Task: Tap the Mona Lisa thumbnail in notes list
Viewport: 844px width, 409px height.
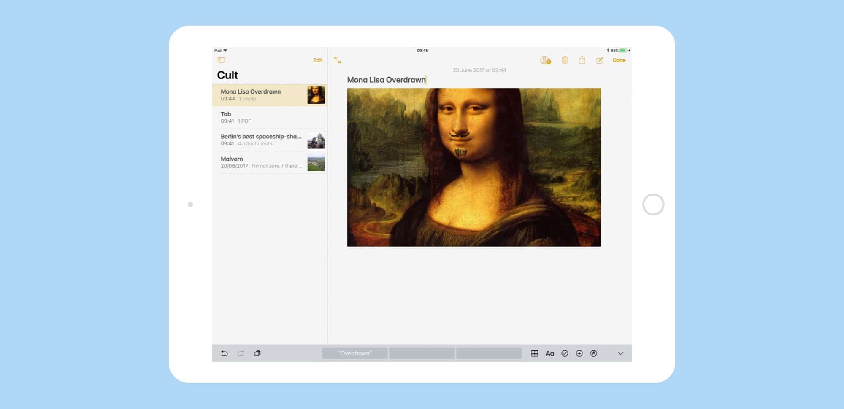Action: pyautogui.click(x=316, y=95)
